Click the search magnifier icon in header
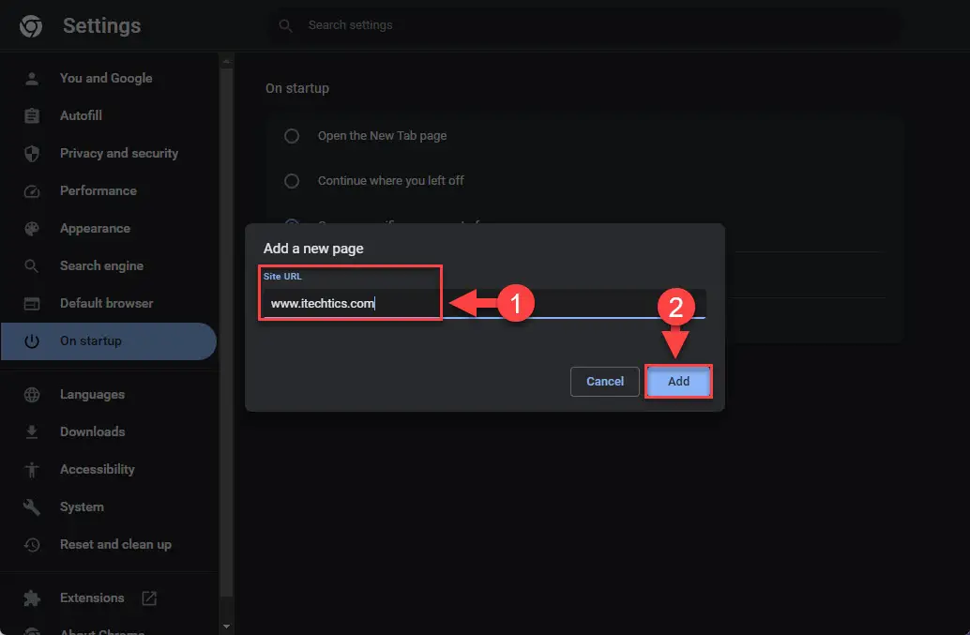The width and height of the screenshot is (970, 635). click(x=285, y=25)
